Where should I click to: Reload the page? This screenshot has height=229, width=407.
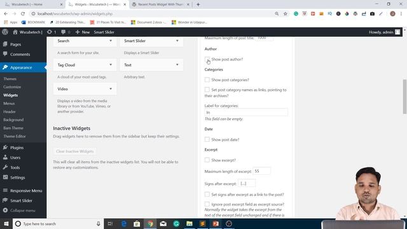pyautogui.click(x=23, y=14)
